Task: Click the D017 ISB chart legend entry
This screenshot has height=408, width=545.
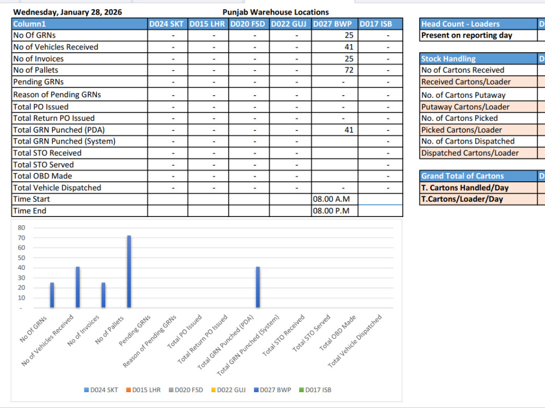Action: coord(315,390)
